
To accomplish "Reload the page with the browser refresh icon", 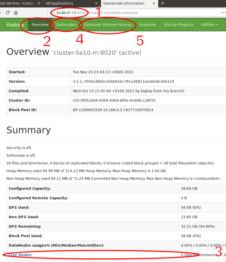I will 8,12.
